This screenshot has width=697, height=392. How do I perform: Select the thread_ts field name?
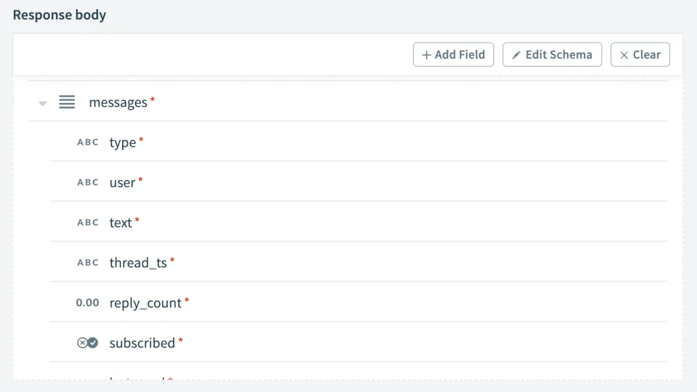coord(138,262)
